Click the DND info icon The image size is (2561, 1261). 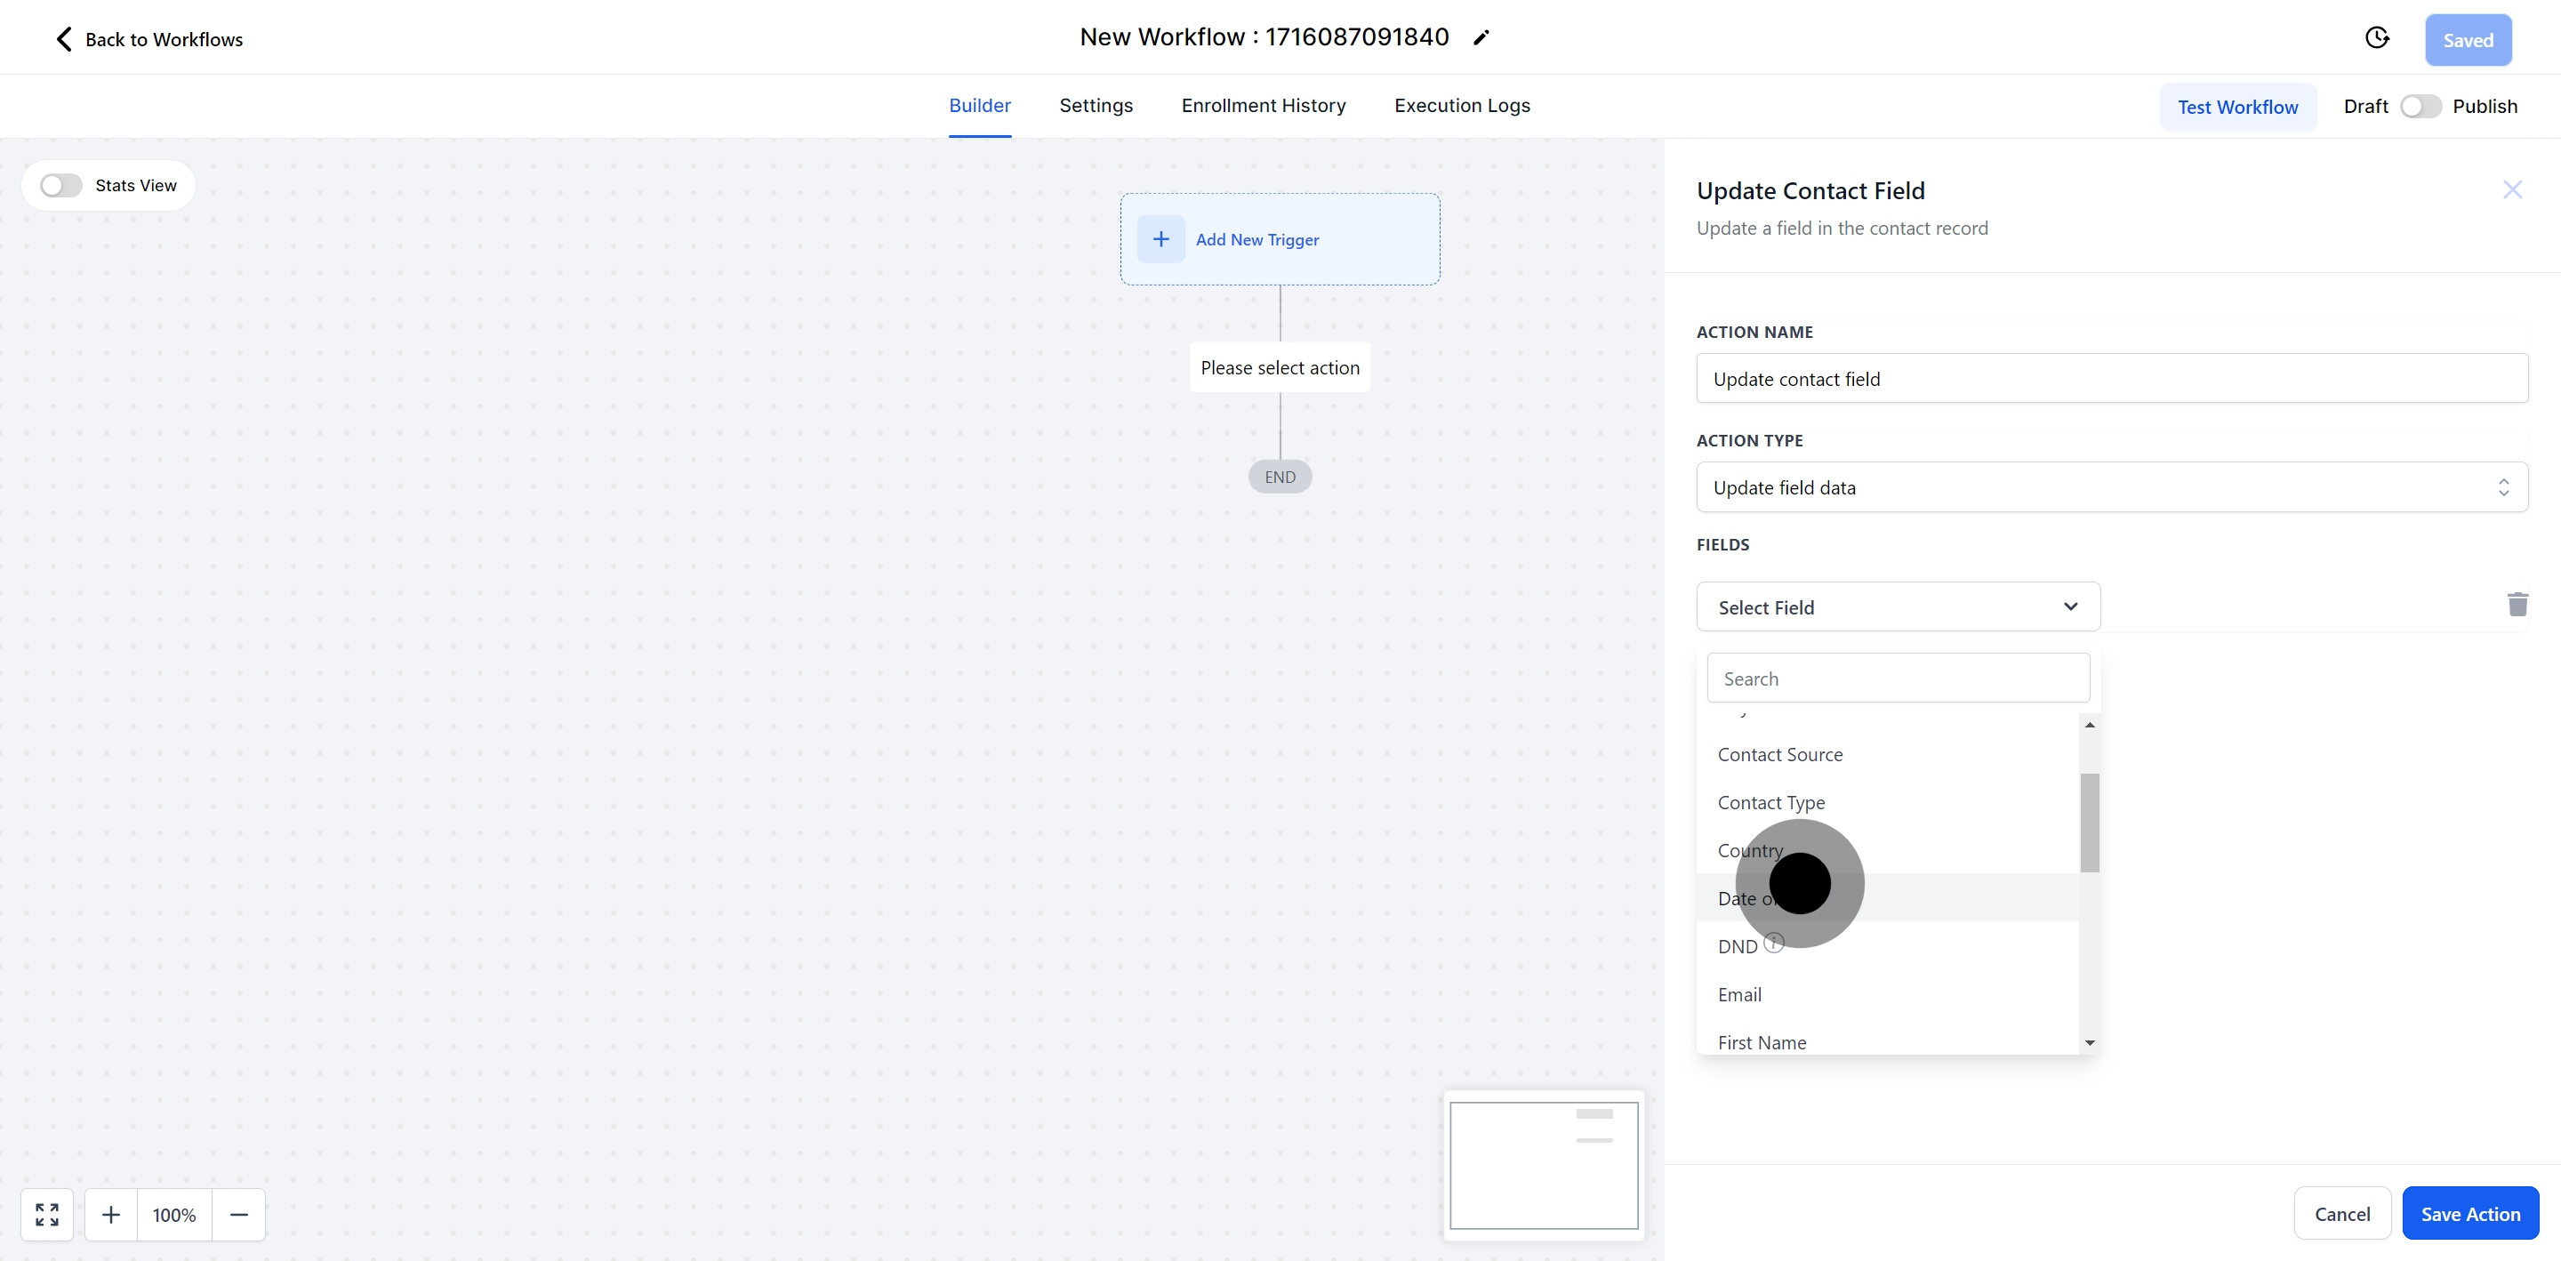(x=1774, y=942)
